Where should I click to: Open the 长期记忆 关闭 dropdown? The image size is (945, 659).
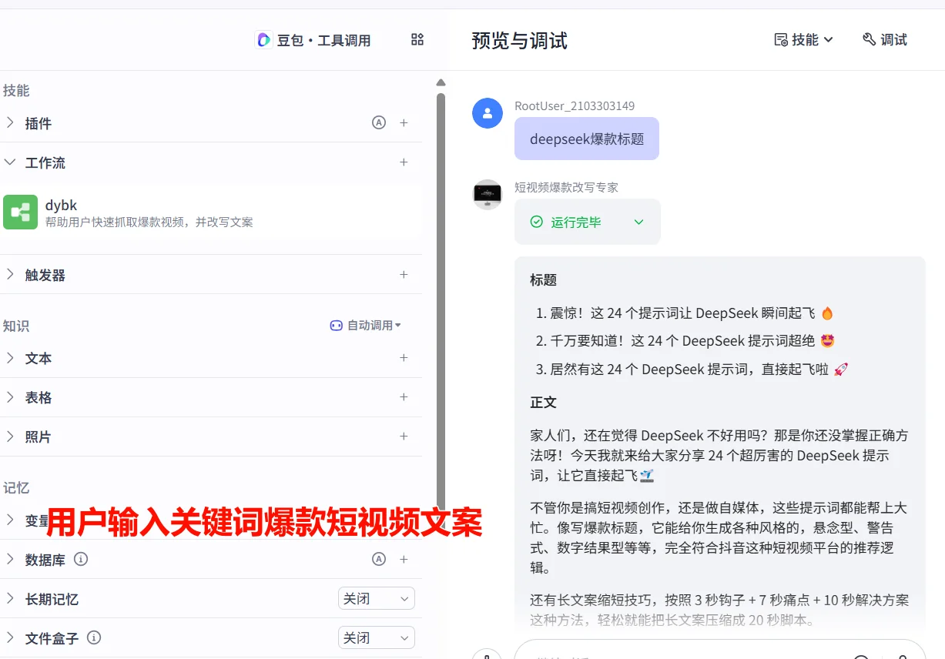pyautogui.click(x=377, y=598)
